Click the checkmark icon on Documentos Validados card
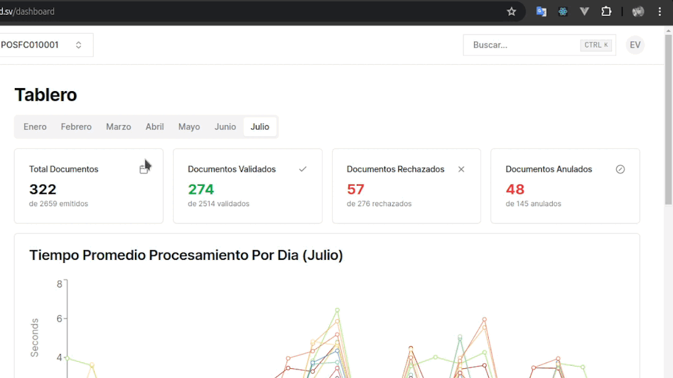The width and height of the screenshot is (673, 378). [x=303, y=168]
